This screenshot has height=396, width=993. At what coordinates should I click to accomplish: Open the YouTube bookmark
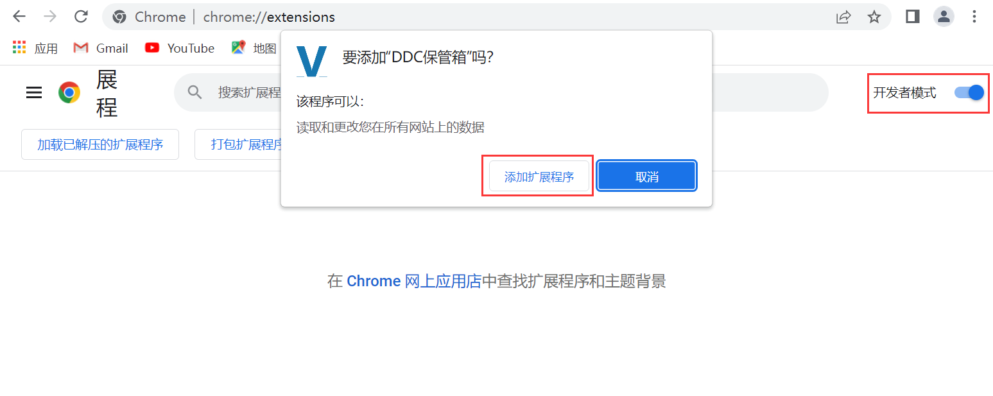tap(180, 48)
